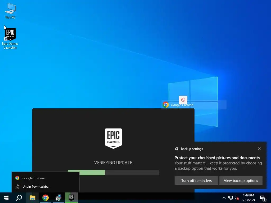Click the Verifying Update progress bar

(x=113, y=173)
